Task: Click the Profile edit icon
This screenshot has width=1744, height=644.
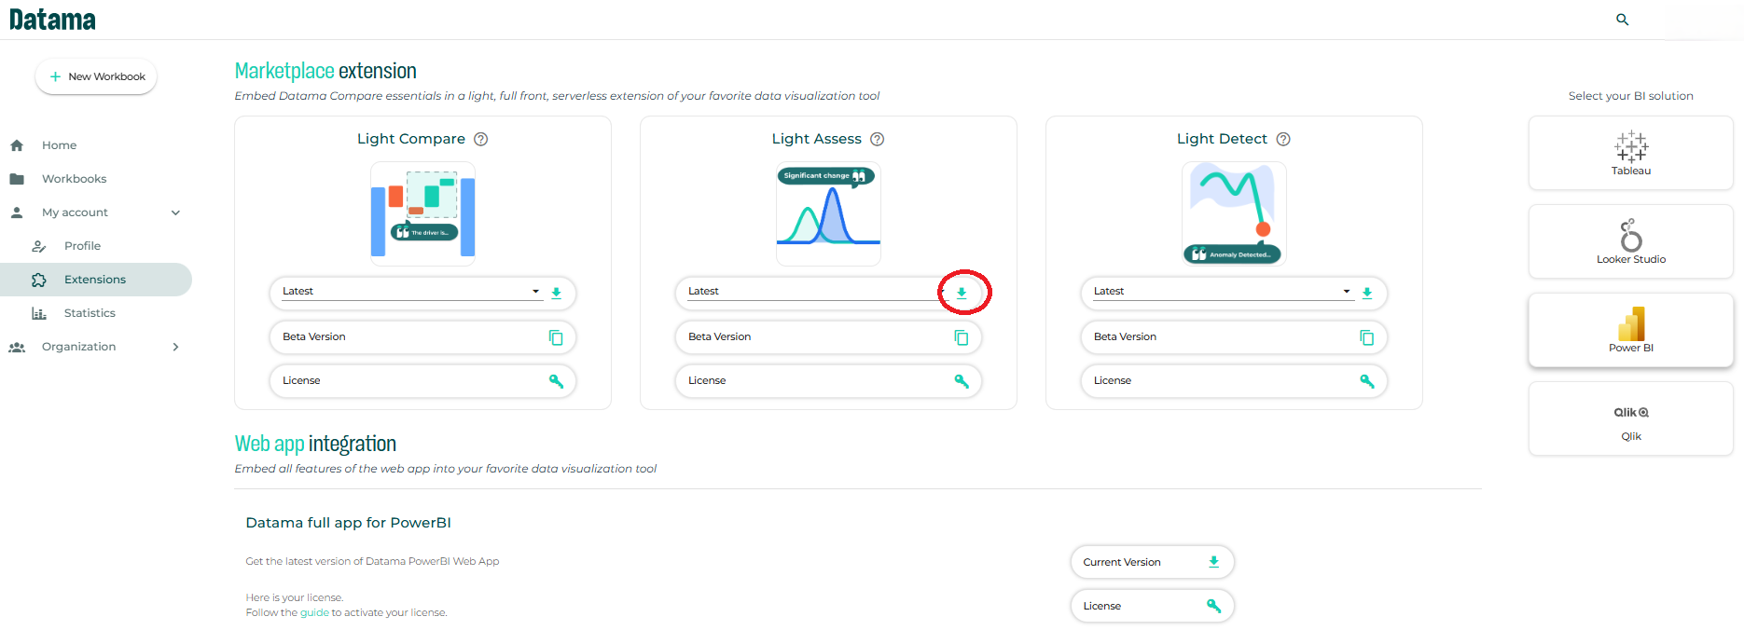Action: coord(39,246)
